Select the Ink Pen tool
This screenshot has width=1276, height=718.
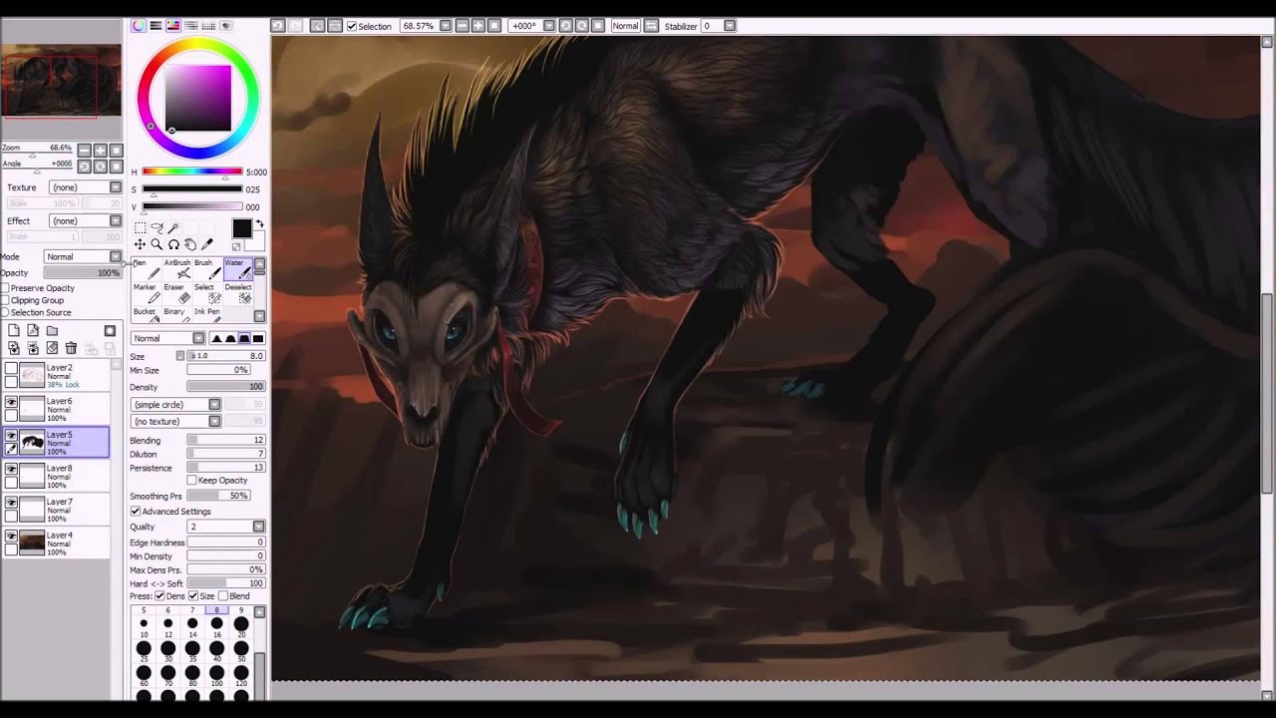207,315
